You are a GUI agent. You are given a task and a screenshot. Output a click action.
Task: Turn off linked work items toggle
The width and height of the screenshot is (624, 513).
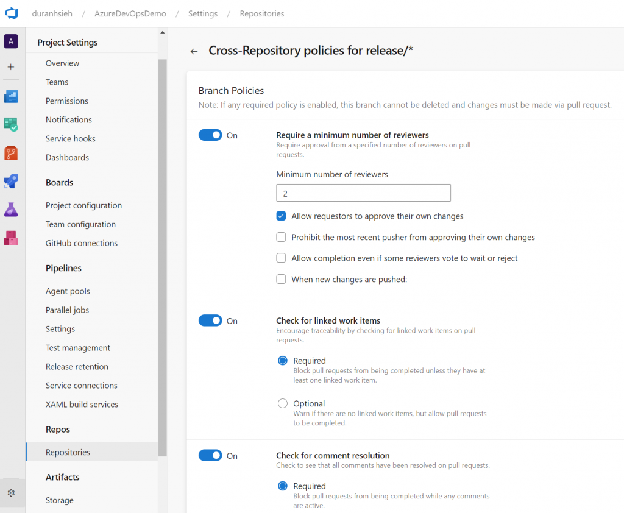point(210,320)
